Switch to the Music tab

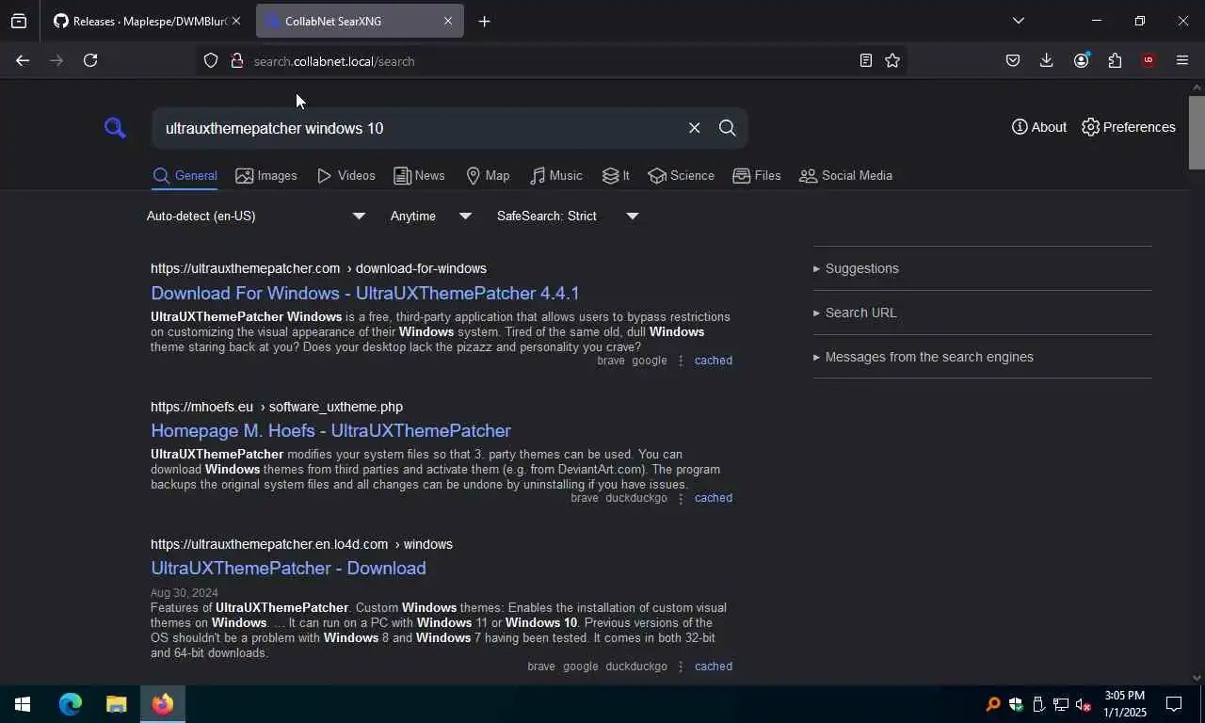[555, 176]
